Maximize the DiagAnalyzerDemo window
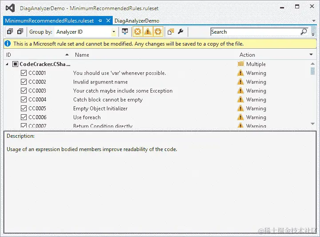320x237 pixels. [297, 7]
